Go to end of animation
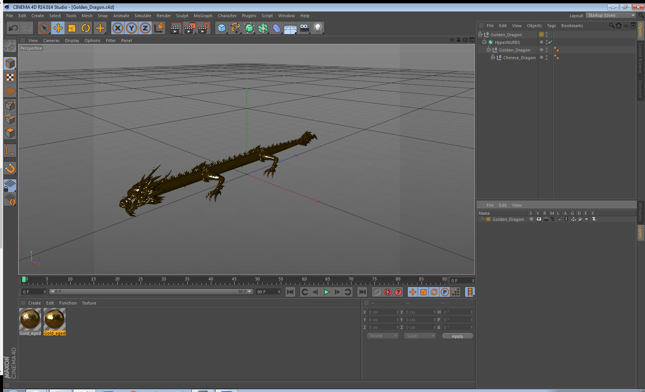This screenshot has height=392, width=645. coord(362,292)
